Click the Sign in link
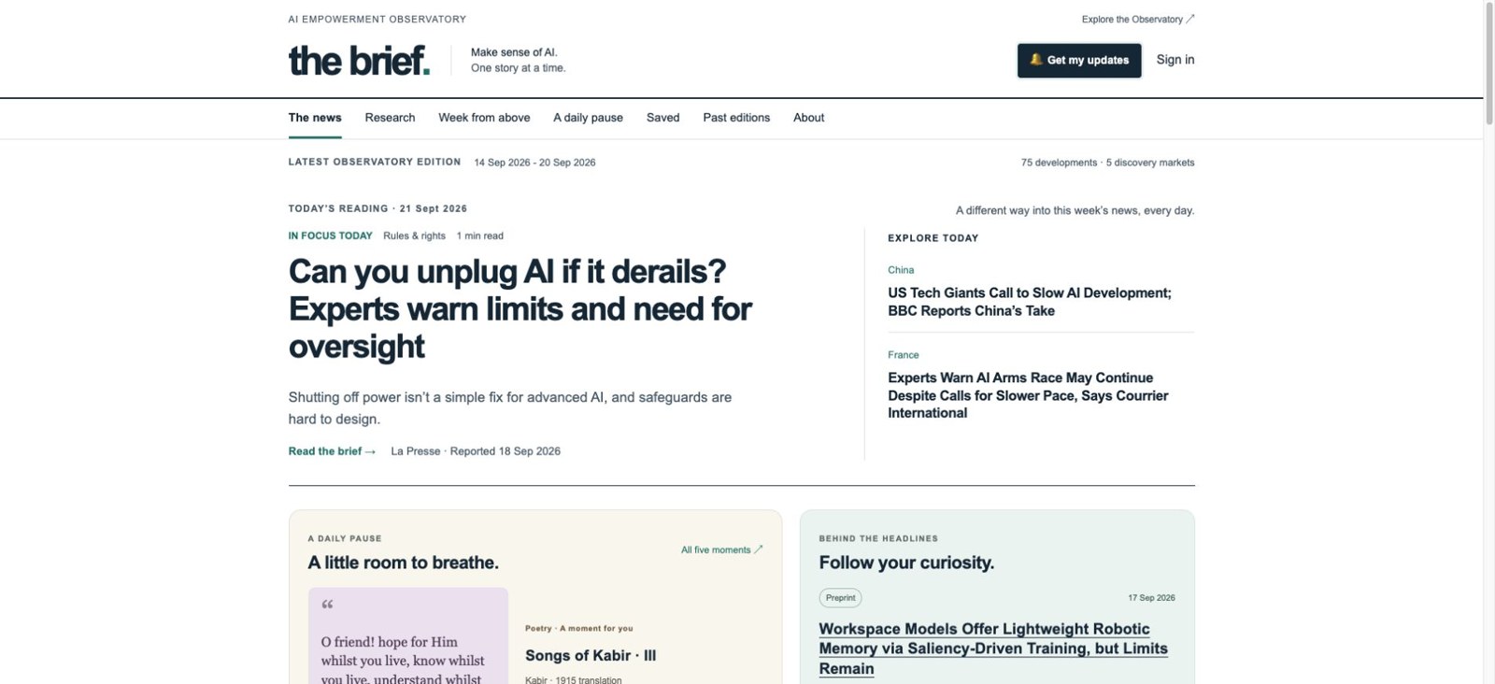Image resolution: width=1495 pixels, height=684 pixels. (1175, 60)
